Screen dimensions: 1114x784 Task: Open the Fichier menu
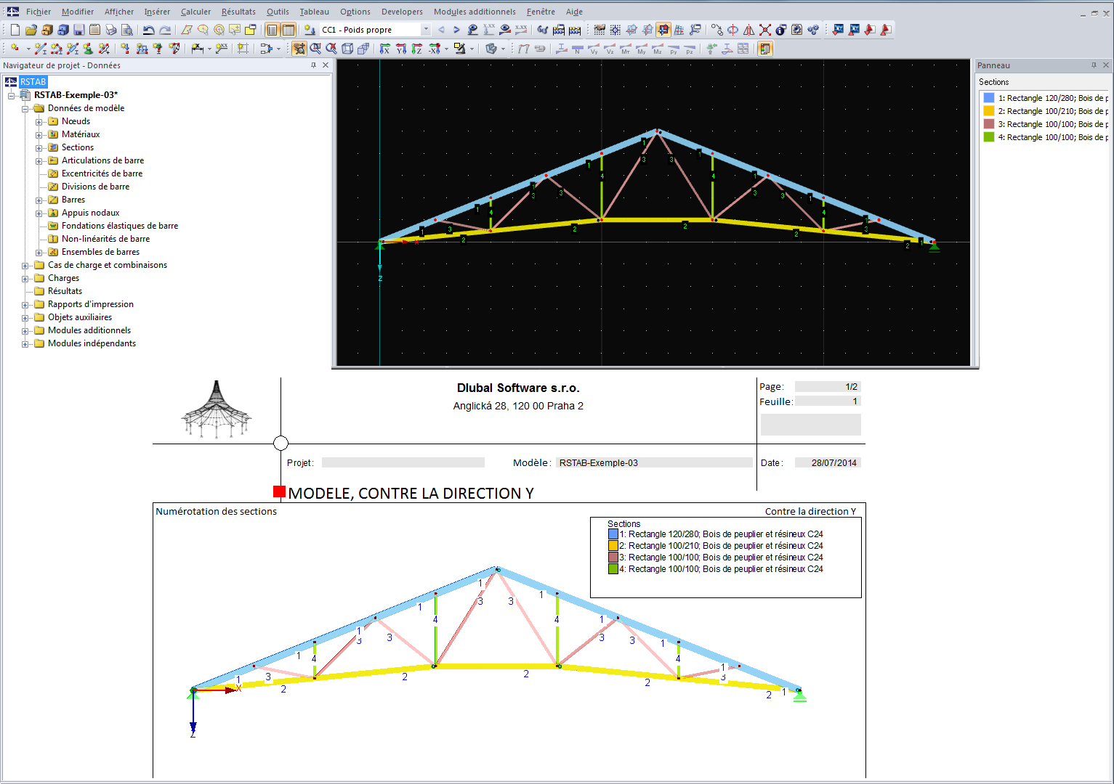(x=39, y=12)
